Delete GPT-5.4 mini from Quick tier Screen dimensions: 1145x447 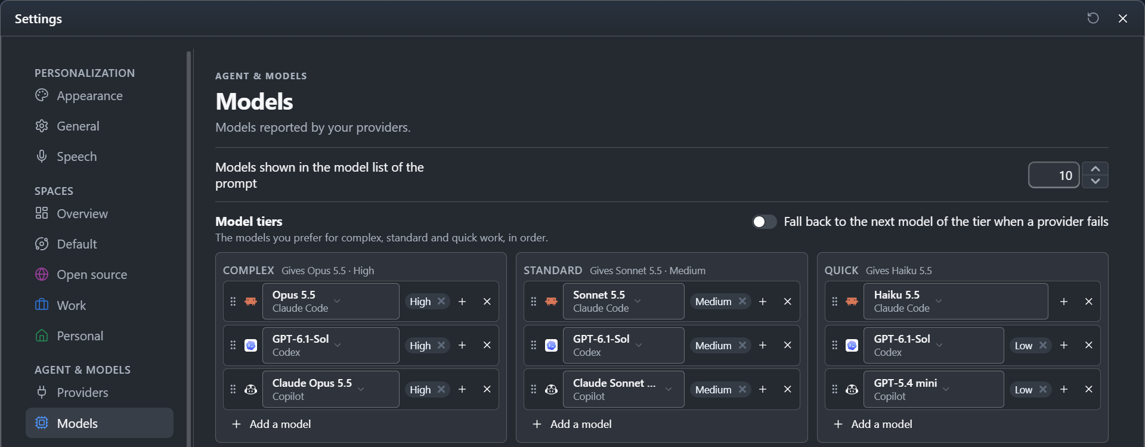tap(1089, 389)
